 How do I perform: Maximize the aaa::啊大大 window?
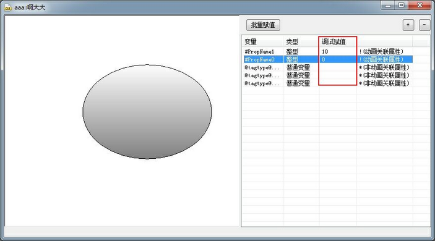[x=401, y=6]
